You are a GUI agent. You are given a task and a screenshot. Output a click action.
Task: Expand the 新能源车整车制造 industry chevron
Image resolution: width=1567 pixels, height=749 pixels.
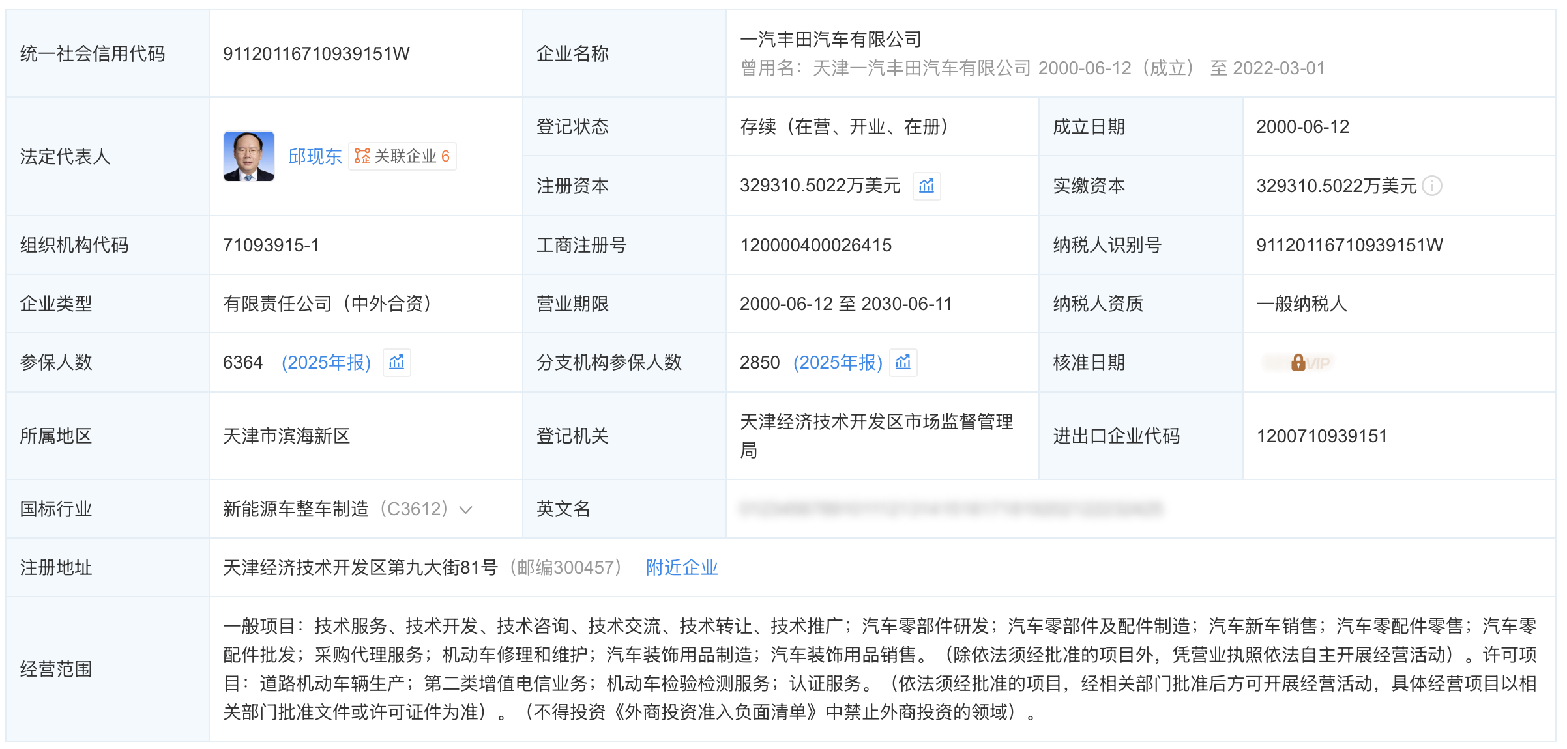(465, 510)
